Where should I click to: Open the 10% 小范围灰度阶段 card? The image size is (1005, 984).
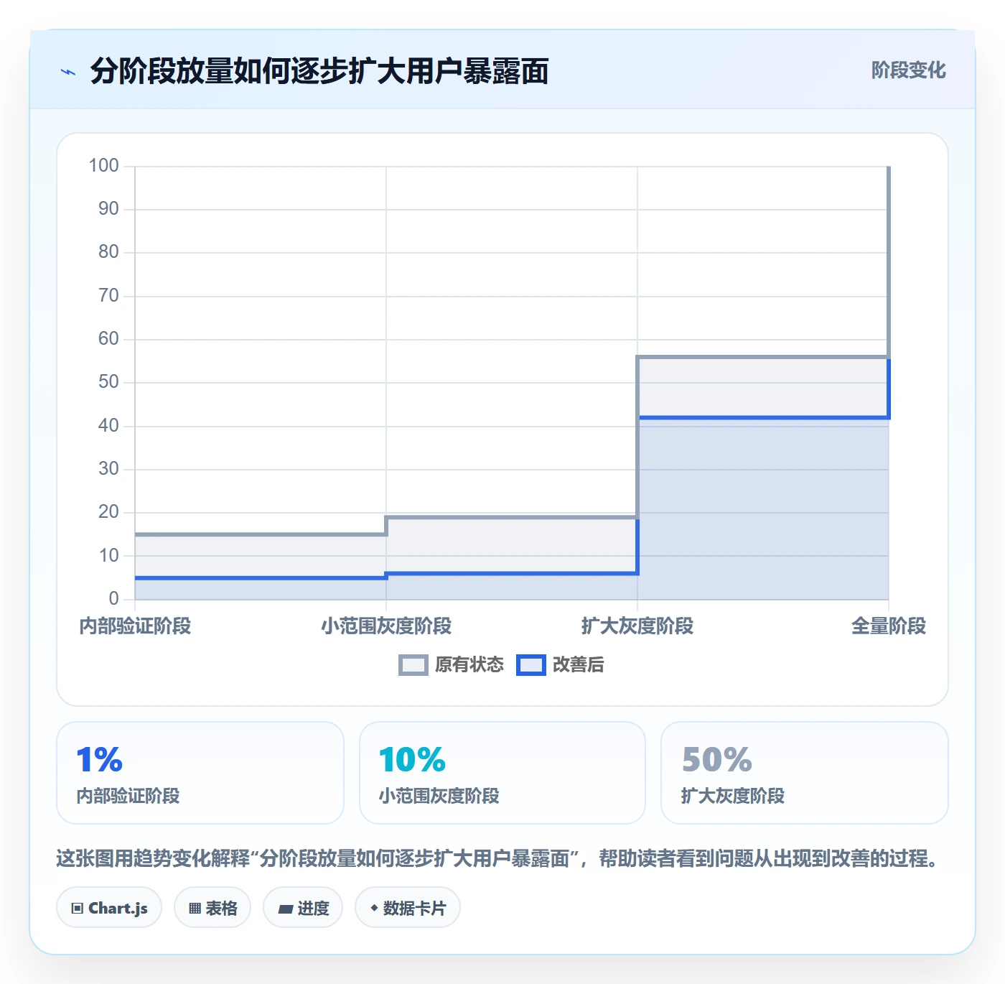click(x=502, y=773)
